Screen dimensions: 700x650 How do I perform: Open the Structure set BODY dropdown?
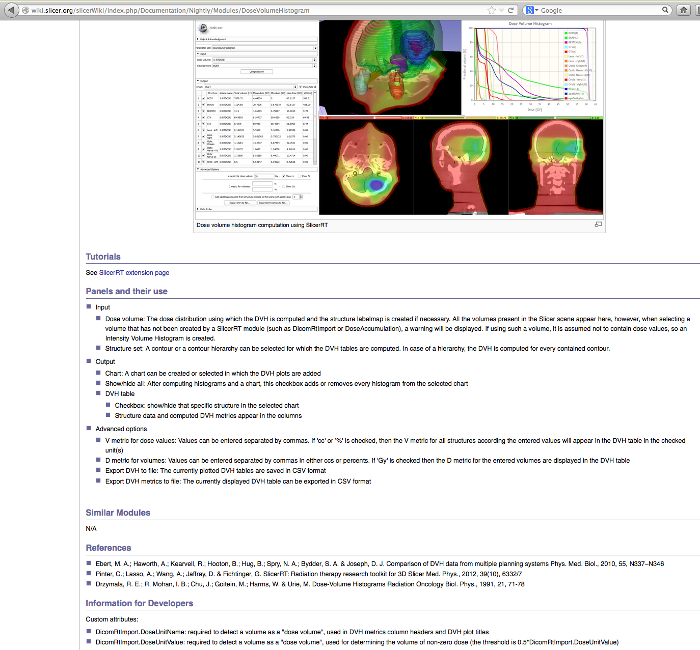(264, 66)
